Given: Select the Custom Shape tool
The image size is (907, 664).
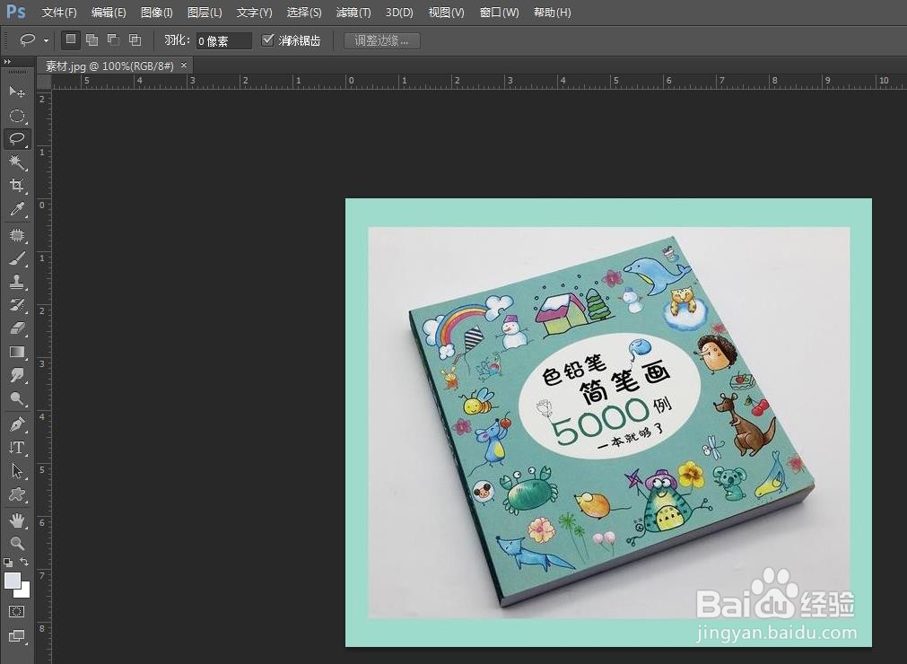Looking at the screenshot, I should (17, 494).
